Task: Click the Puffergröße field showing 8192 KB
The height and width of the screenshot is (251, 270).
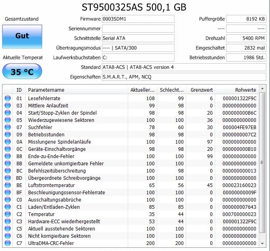Action: (x=246, y=19)
